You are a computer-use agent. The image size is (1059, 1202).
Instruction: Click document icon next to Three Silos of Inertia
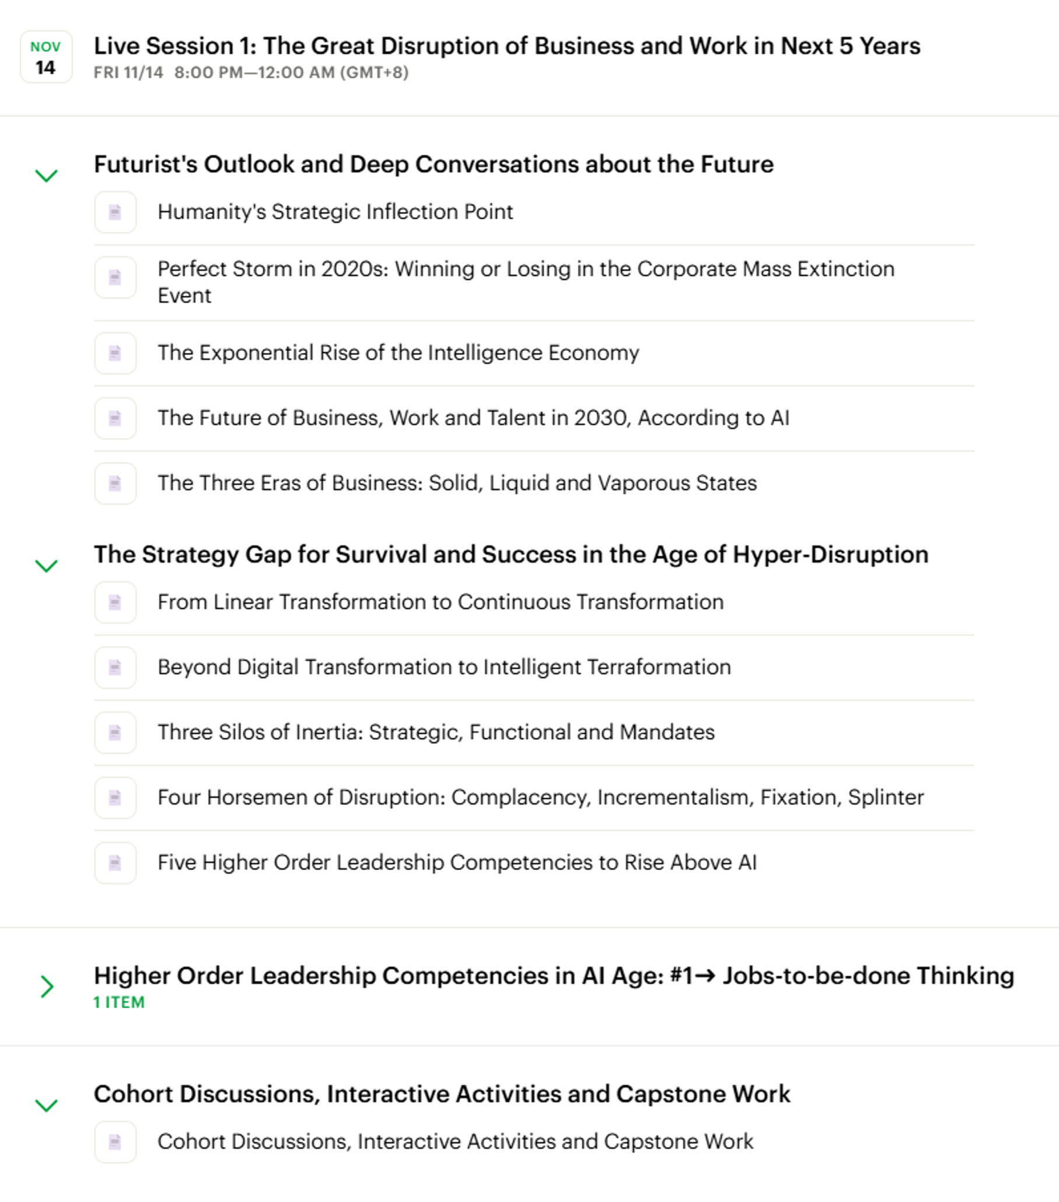pyautogui.click(x=116, y=733)
